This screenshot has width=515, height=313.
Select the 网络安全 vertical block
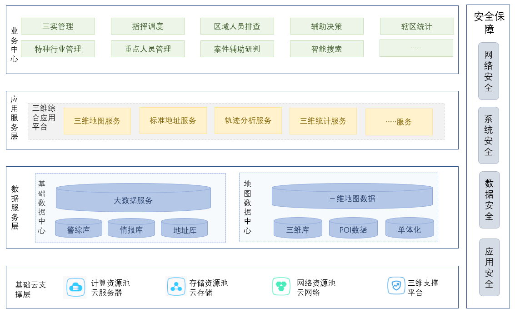point(488,71)
